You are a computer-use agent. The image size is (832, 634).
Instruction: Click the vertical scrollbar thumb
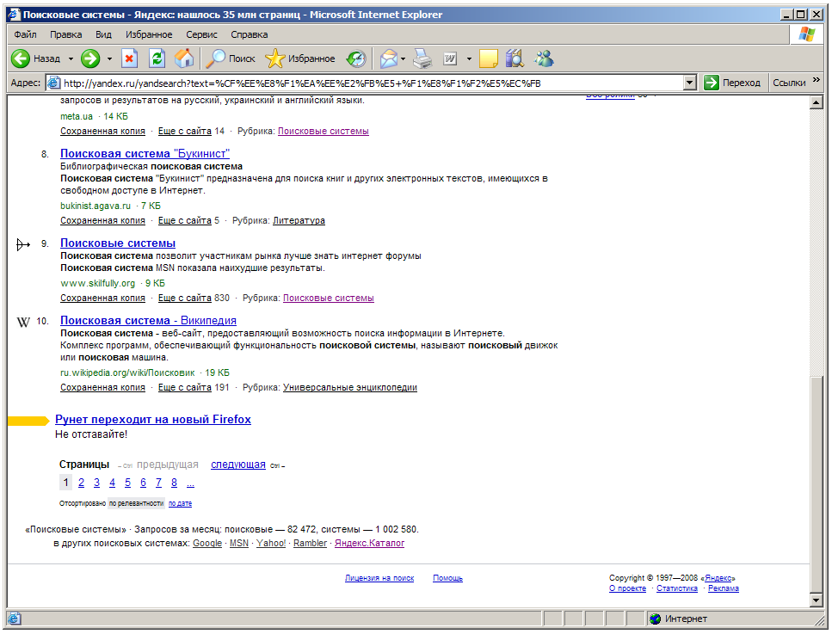click(817, 484)
